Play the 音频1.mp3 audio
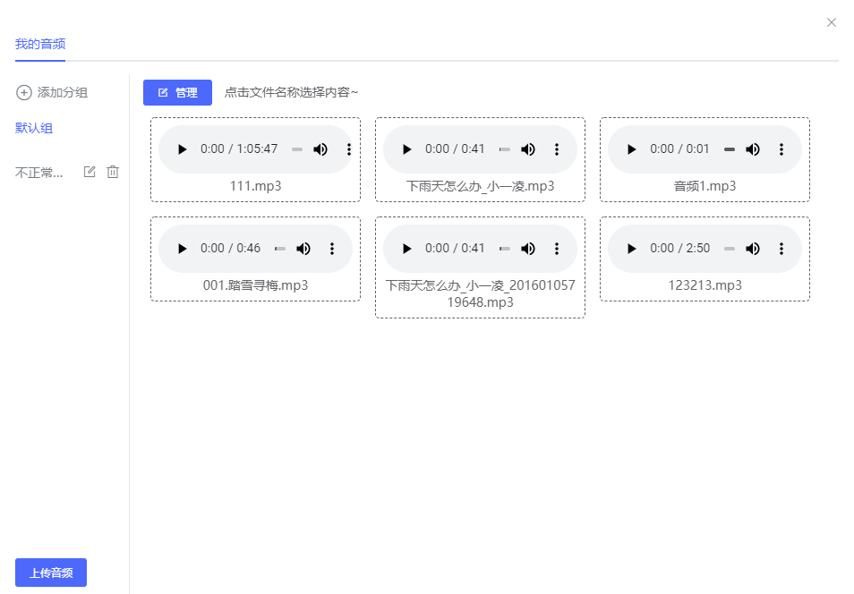Image resolution: width=854 pixels, height=594 pixels. 632,149
